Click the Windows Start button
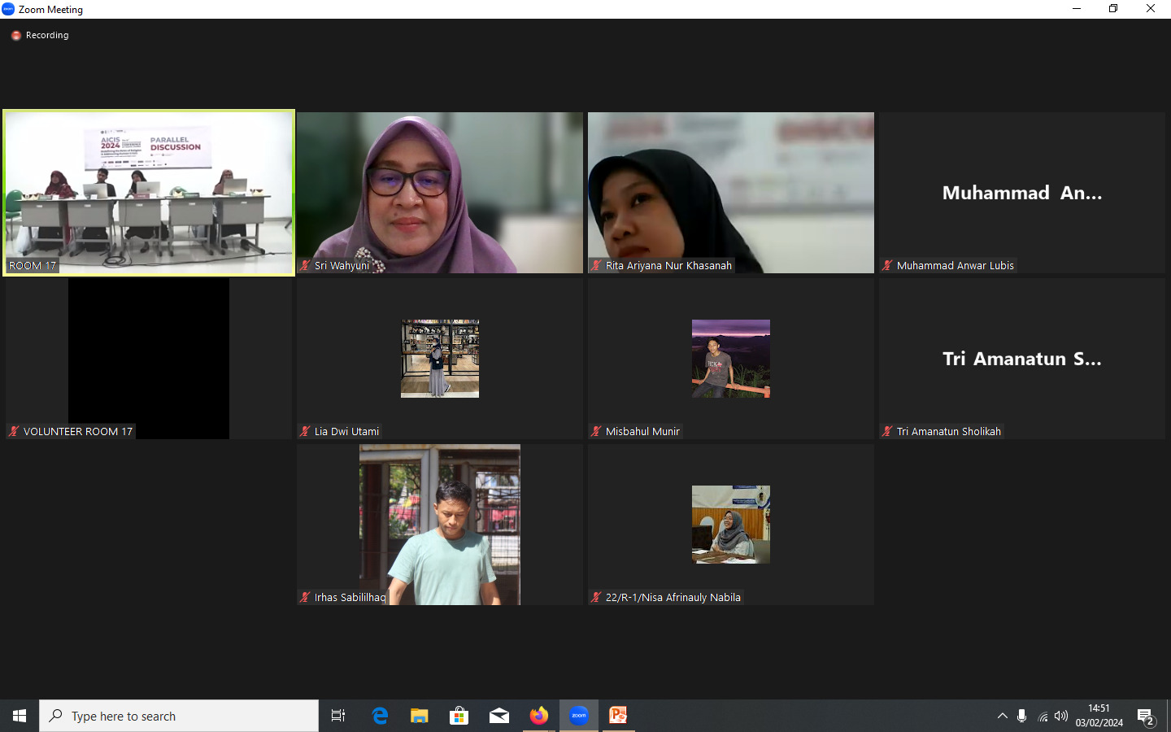This screenshot has height=732, width=1171. tap(20, 716)
